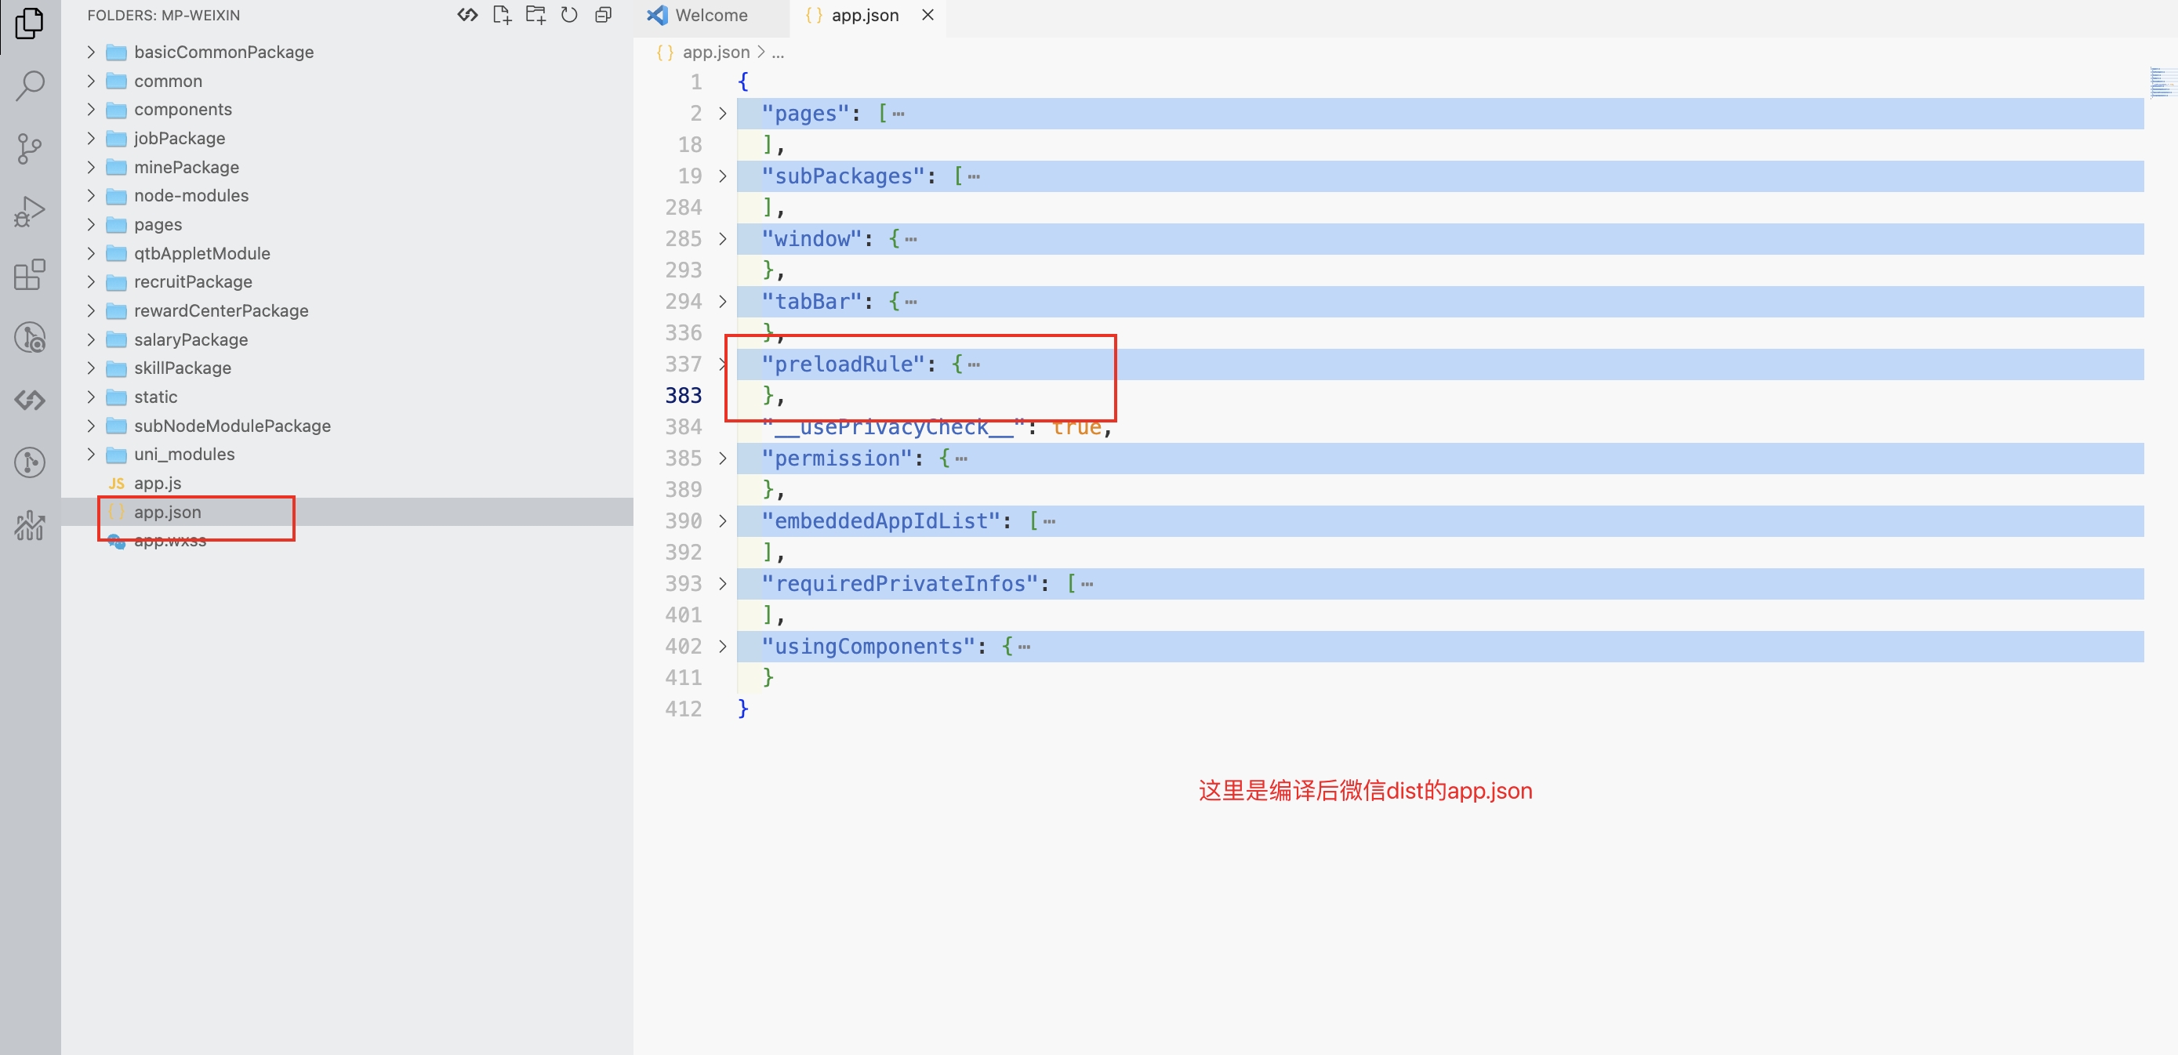This screenshot has height=1055, width=2178.
Task: Click the true value on line 384
Action: tap(1076, 427)
